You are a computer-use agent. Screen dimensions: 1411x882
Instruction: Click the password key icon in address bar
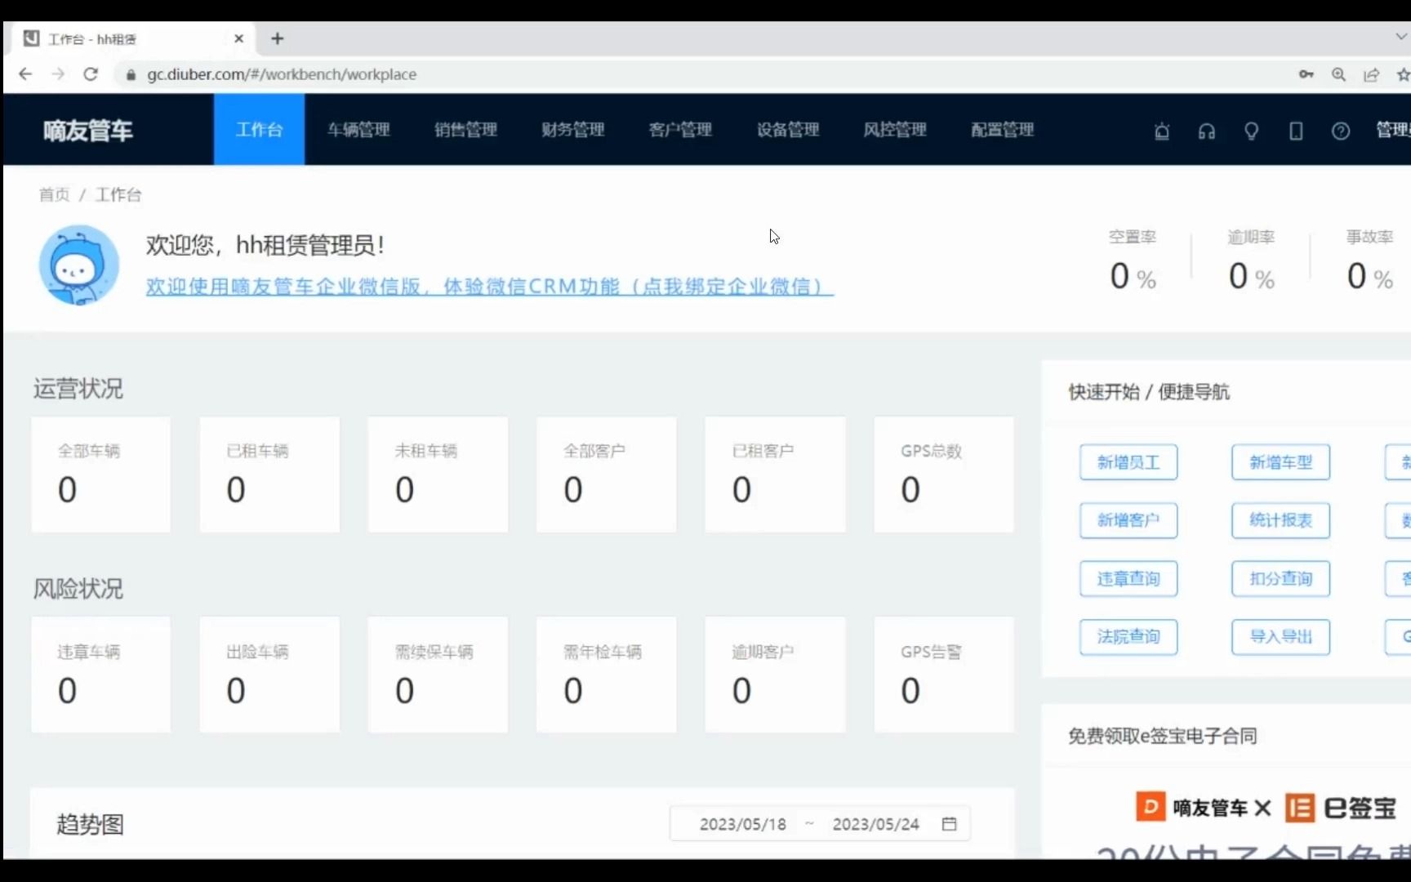[x=1306, y=74]
